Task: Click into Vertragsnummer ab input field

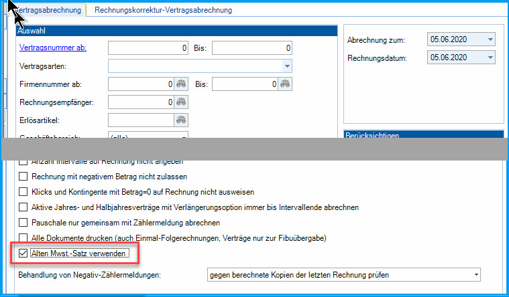Action: 148,48
